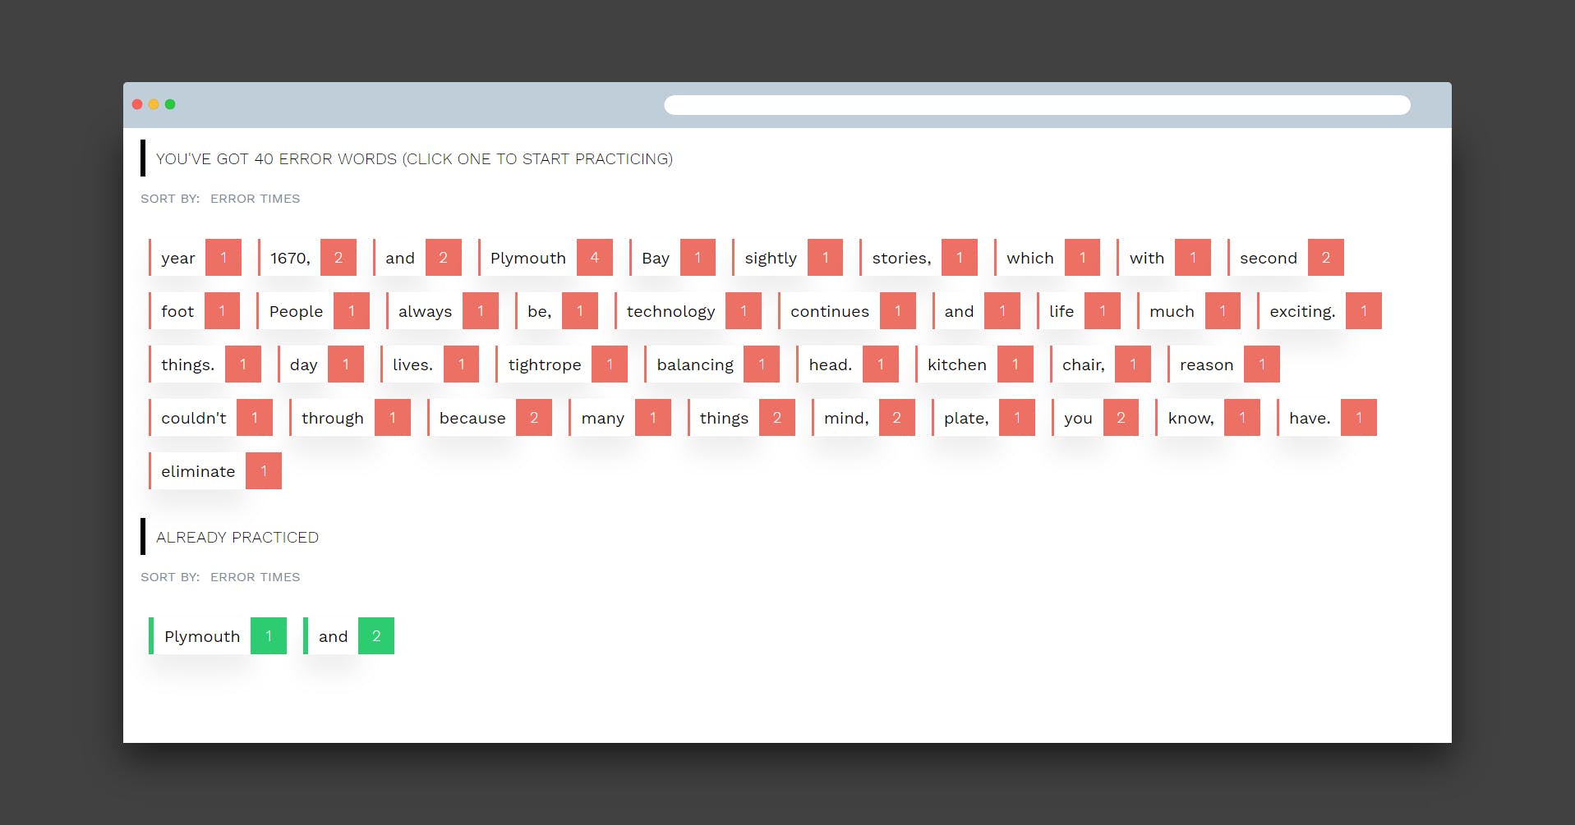
Task: Click the red error count badge for 'Plymouth'
Action: pos(595,258)
